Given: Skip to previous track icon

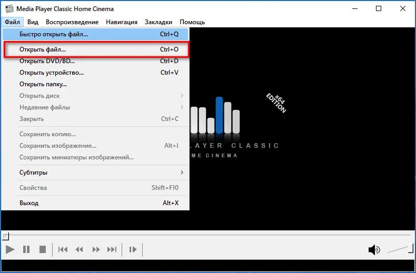Looking at the screenshot, I should 63,249.
